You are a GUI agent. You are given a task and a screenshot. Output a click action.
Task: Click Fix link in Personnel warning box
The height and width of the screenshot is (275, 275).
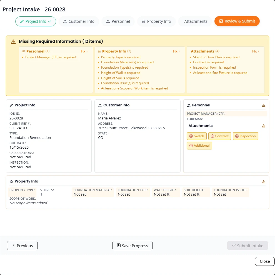click(84, 51)
